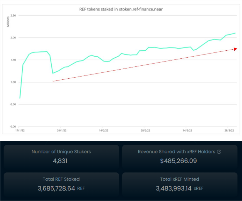The image size is (242, 201).
Task: Click the green line's endpoint near 28/3/22
Action: tap(235, 33)
